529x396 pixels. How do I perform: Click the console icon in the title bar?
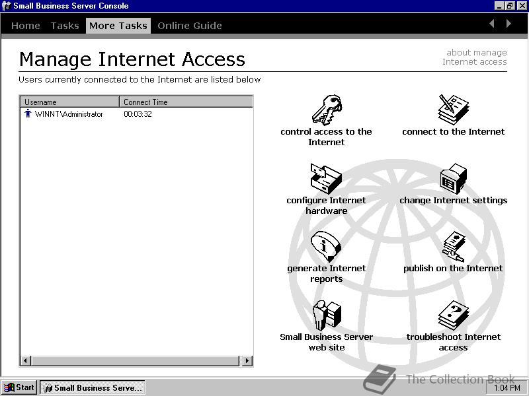6,6
